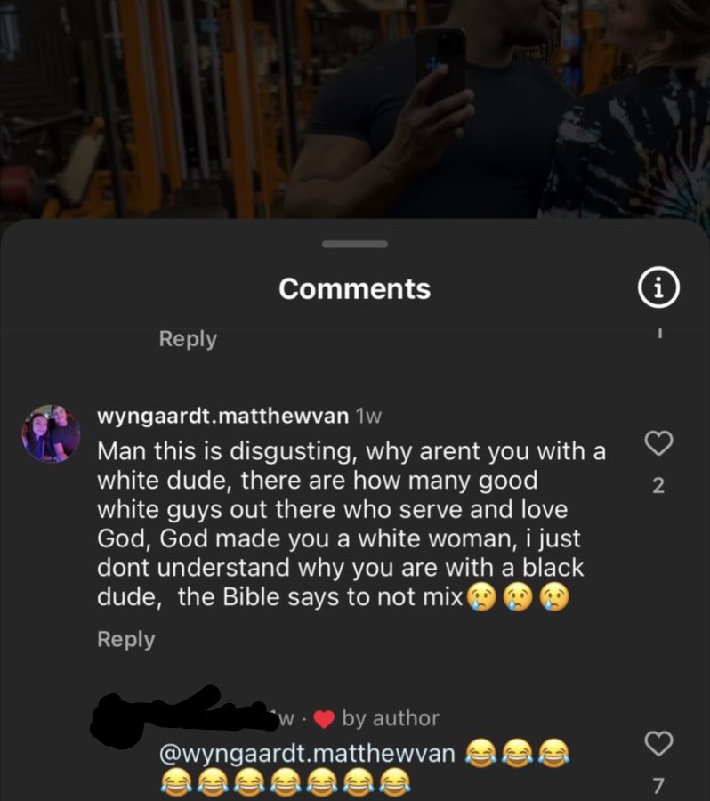
Task: Open wyngaardt.matthewvan's profile picture
Action: 51,433
